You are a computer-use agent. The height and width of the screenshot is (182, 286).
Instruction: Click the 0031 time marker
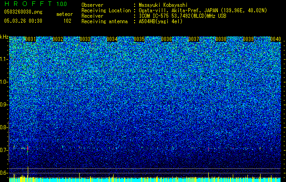point(30,39)
